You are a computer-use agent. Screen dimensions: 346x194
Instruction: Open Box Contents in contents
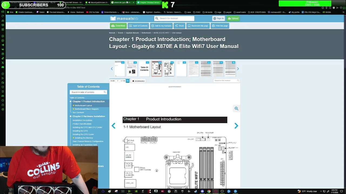click(x=78, y=113)
